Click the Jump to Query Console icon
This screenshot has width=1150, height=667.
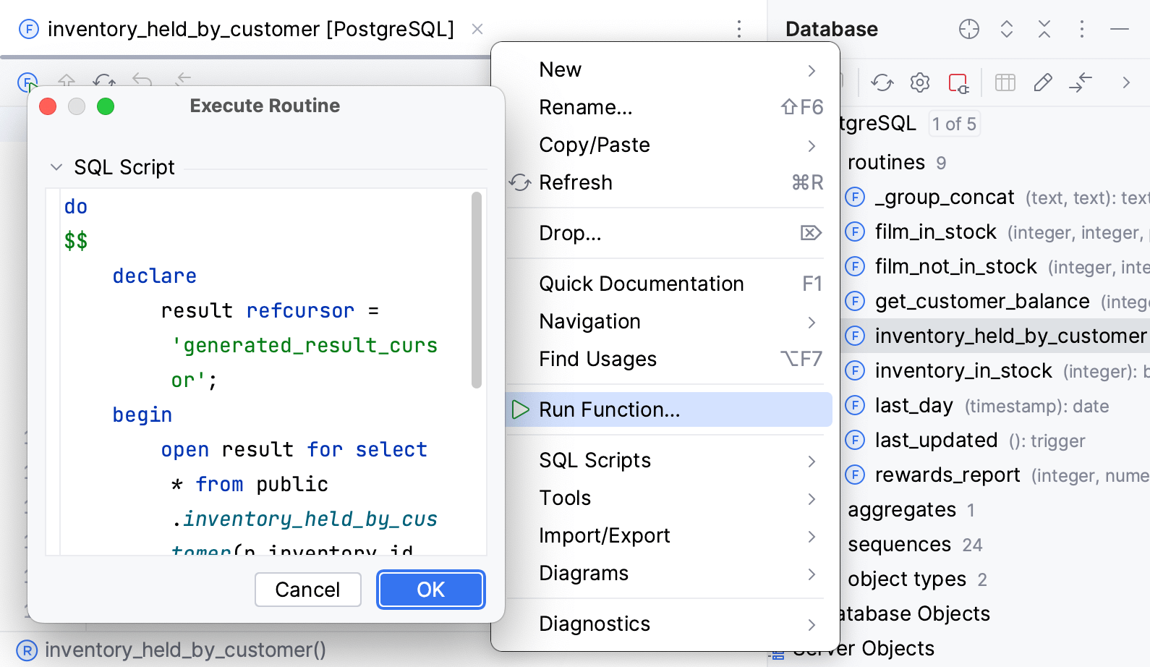(x=1080, y=82)
